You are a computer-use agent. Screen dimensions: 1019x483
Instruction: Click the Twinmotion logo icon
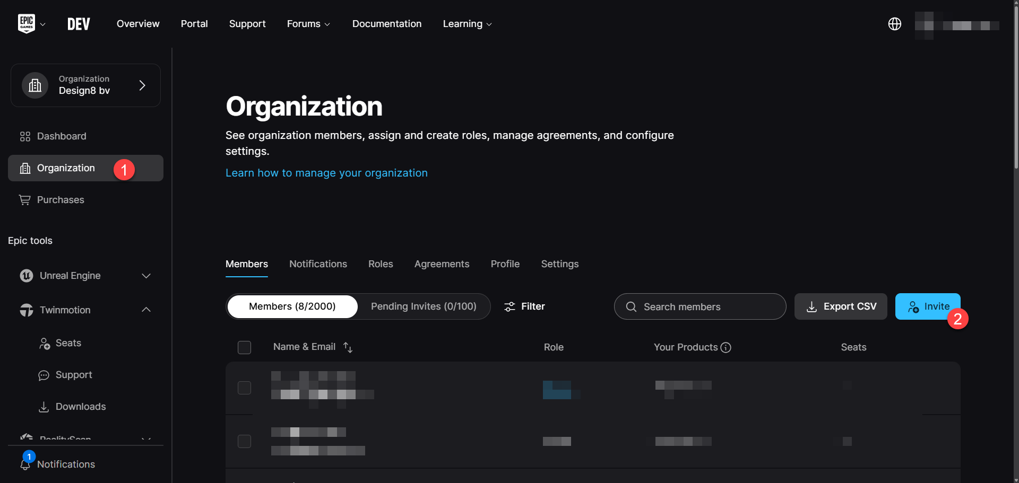27,310
